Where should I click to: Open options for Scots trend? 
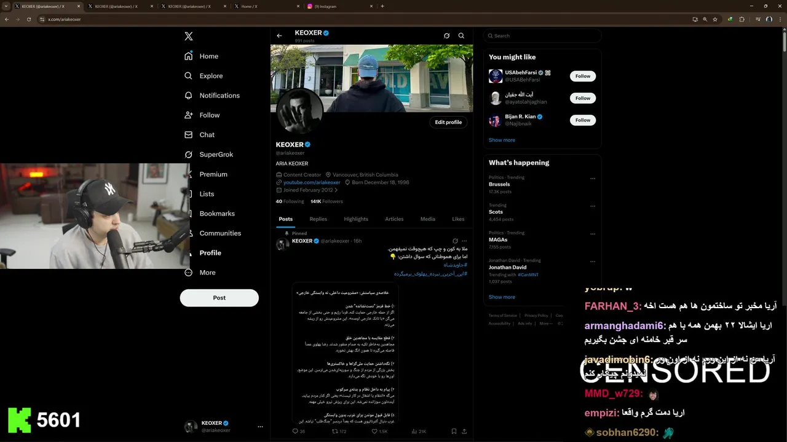(x=593, y=206)
